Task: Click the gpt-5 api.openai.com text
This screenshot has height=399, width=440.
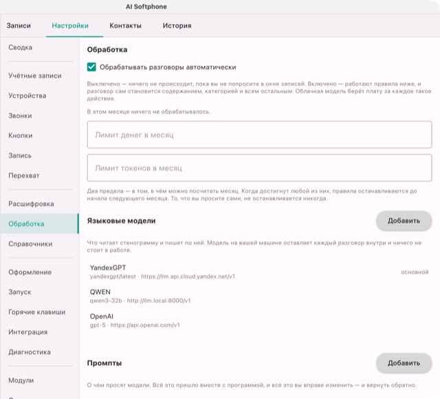Action: pyautogui.click(x=135, y=325)
